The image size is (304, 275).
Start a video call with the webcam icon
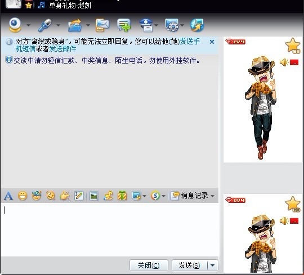[x=15, y=25]
